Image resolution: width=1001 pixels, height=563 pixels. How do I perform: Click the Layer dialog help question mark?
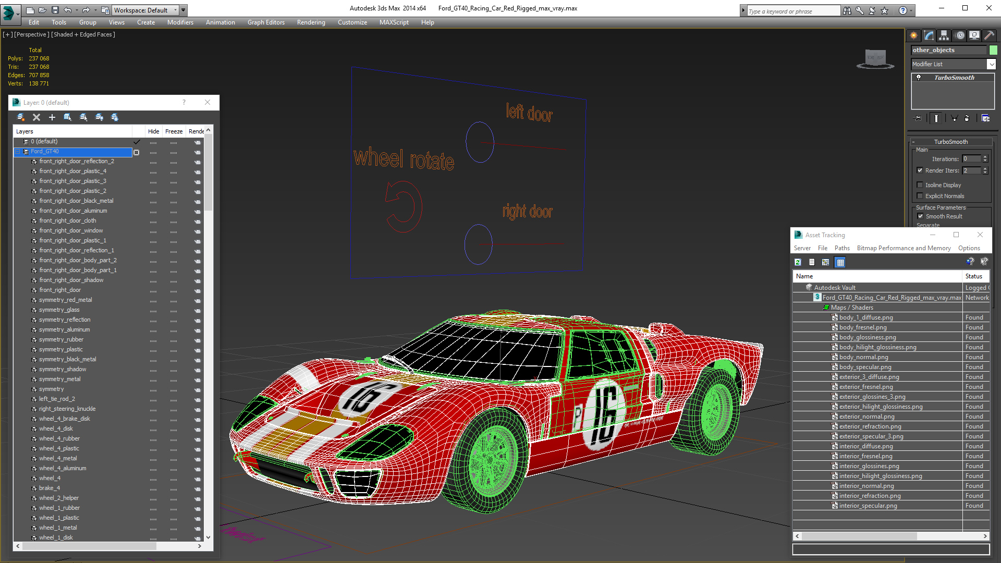[184, 103]
